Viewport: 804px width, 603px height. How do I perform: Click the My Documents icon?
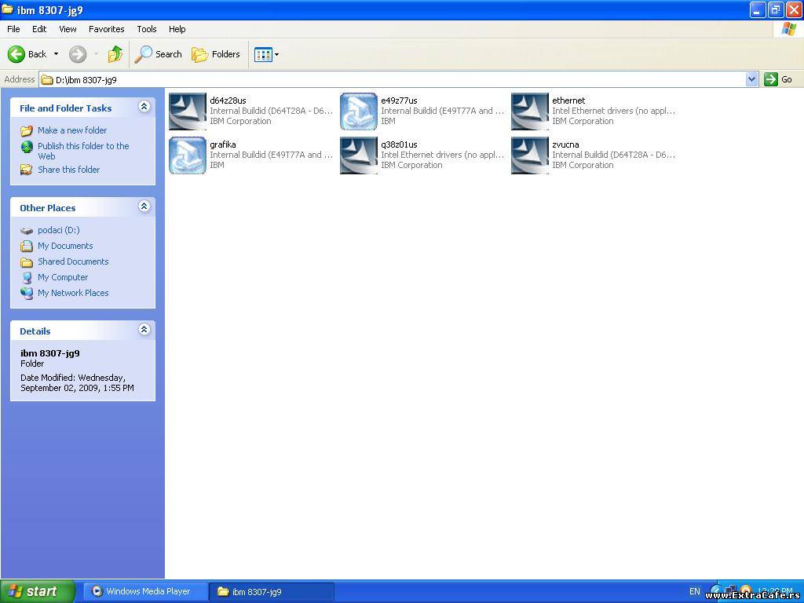click(26, 246)
